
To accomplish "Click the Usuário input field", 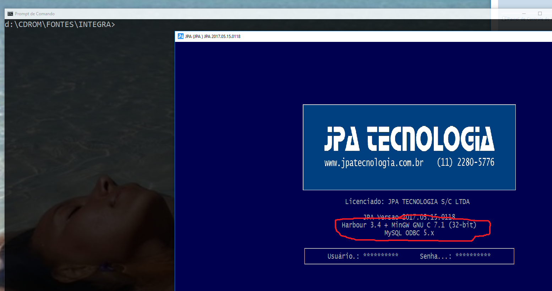I will click(381, 256).
